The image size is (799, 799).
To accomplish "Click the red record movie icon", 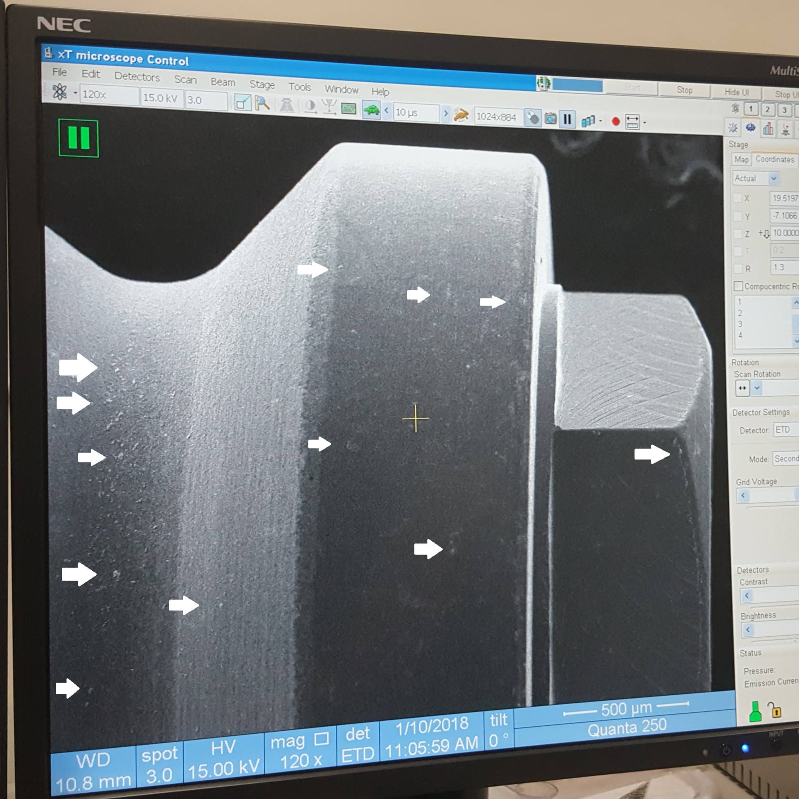I will pos(616,121).
